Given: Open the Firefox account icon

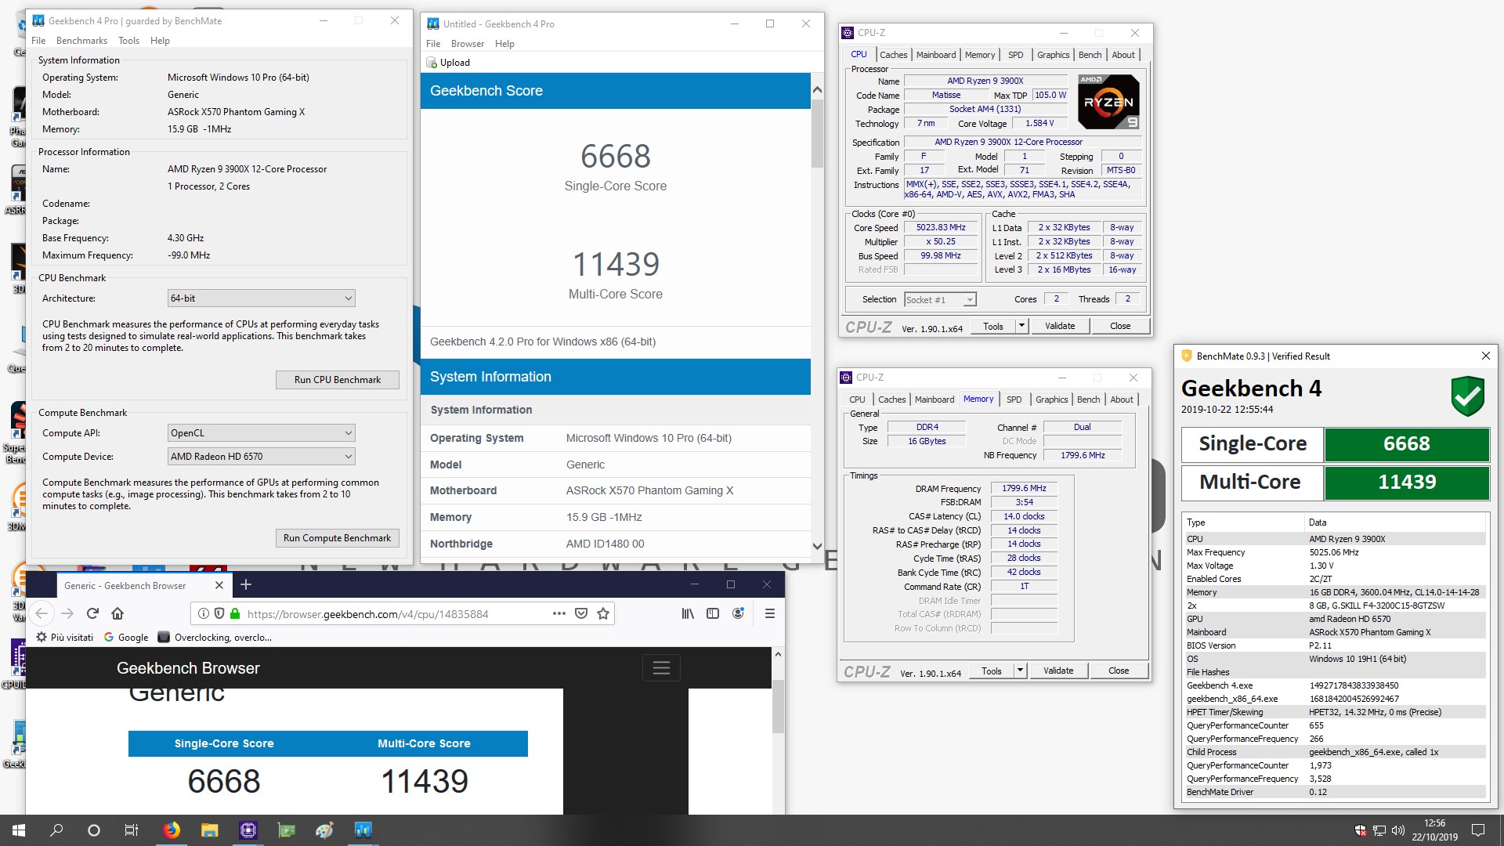Looking at the screenshot, I should (738, 613).
